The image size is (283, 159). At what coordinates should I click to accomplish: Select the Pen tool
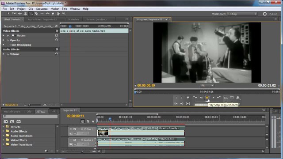(x=53, y=14)
